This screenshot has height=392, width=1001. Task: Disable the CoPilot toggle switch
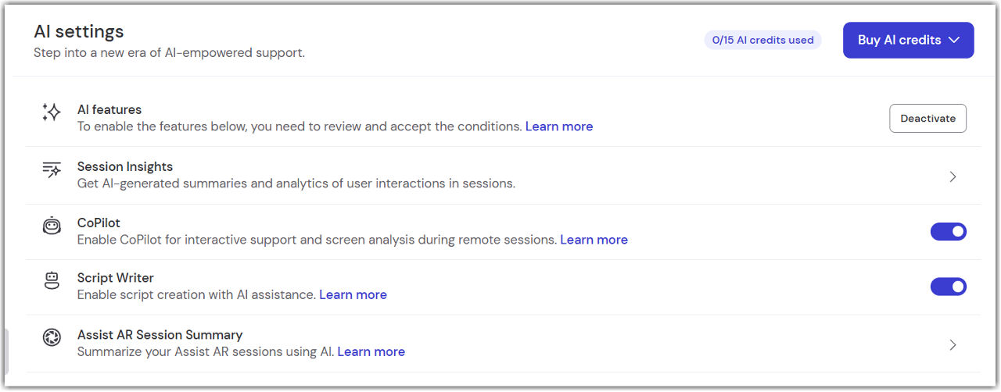click(948, 231)
